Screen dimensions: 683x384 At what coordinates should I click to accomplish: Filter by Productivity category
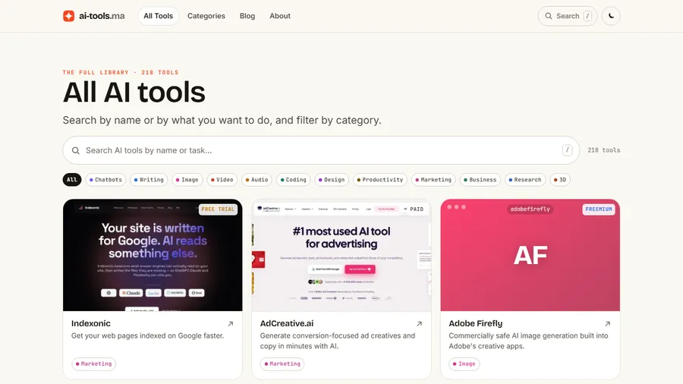coord(380,180)
